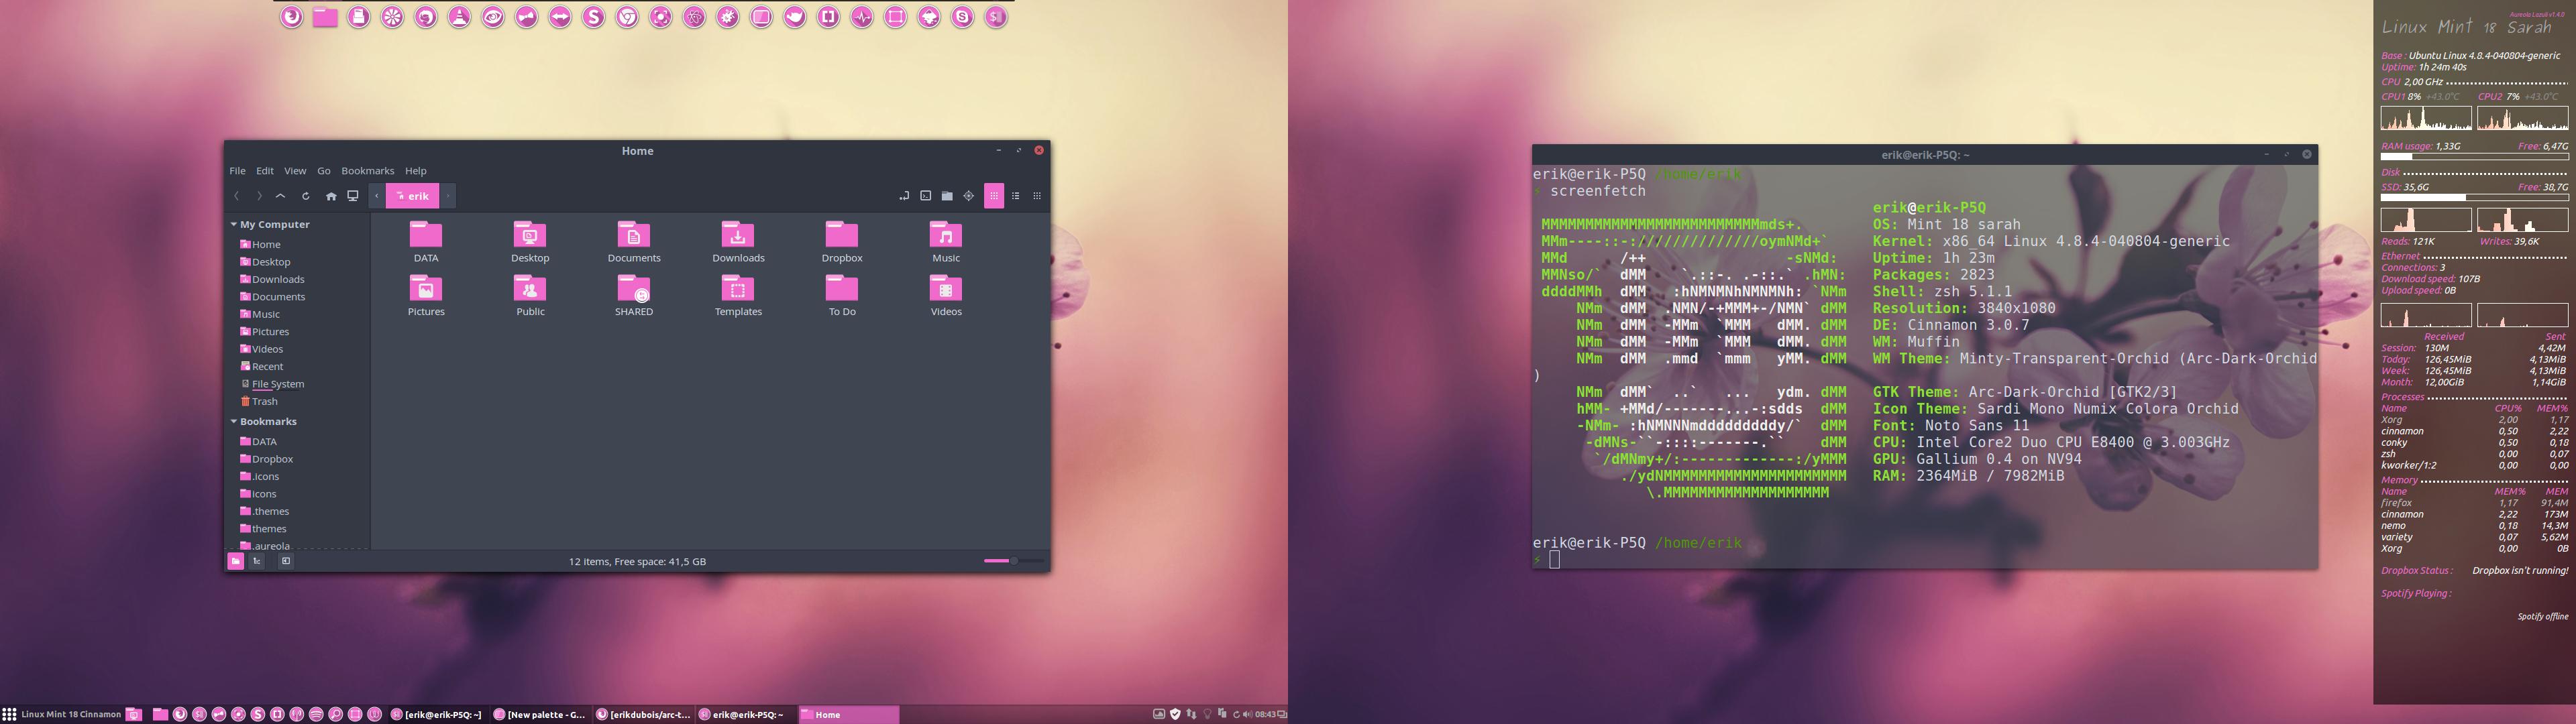The width and height of the screenshot is (2576, 724).
Task: Open the Edit menu
Action: pyautogui.click(x=265, y=171)
